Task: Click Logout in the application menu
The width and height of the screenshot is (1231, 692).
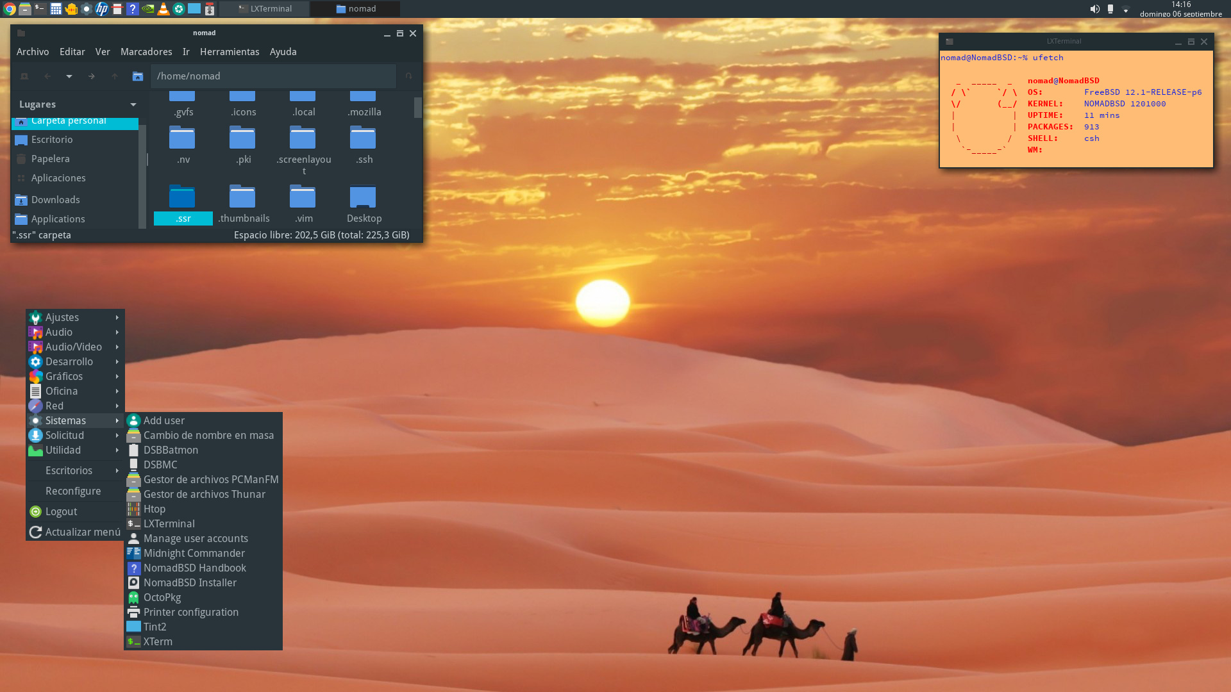Action: point(62,511)
